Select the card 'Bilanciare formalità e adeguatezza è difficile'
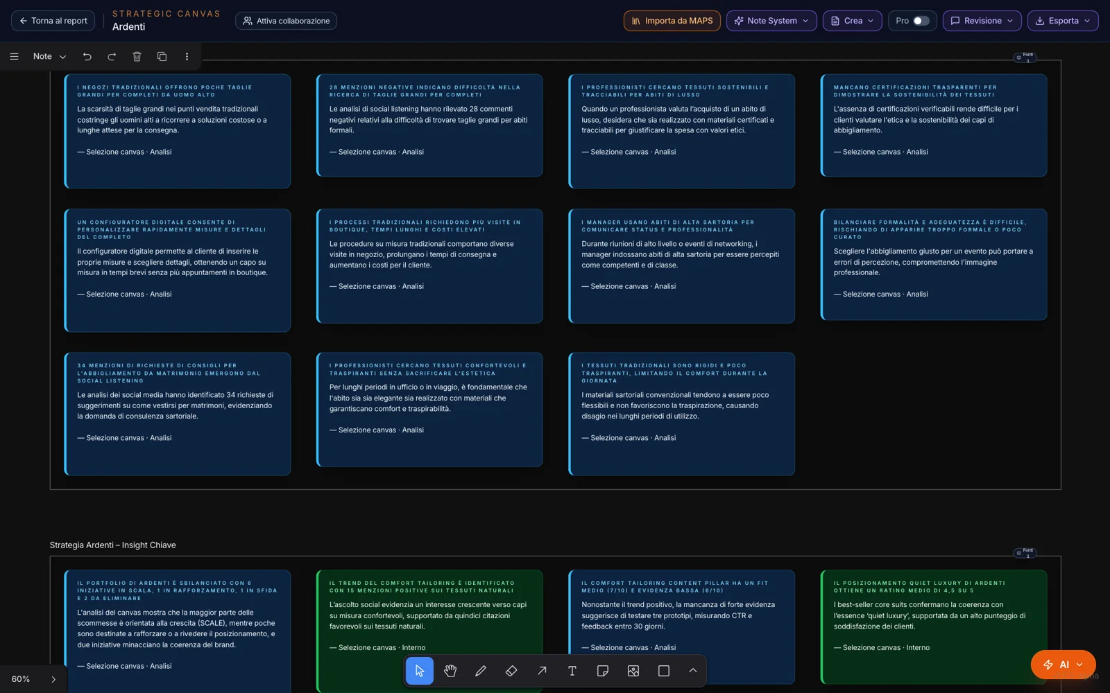Screen dimensions: 1110x693 [x=934, y=265]
